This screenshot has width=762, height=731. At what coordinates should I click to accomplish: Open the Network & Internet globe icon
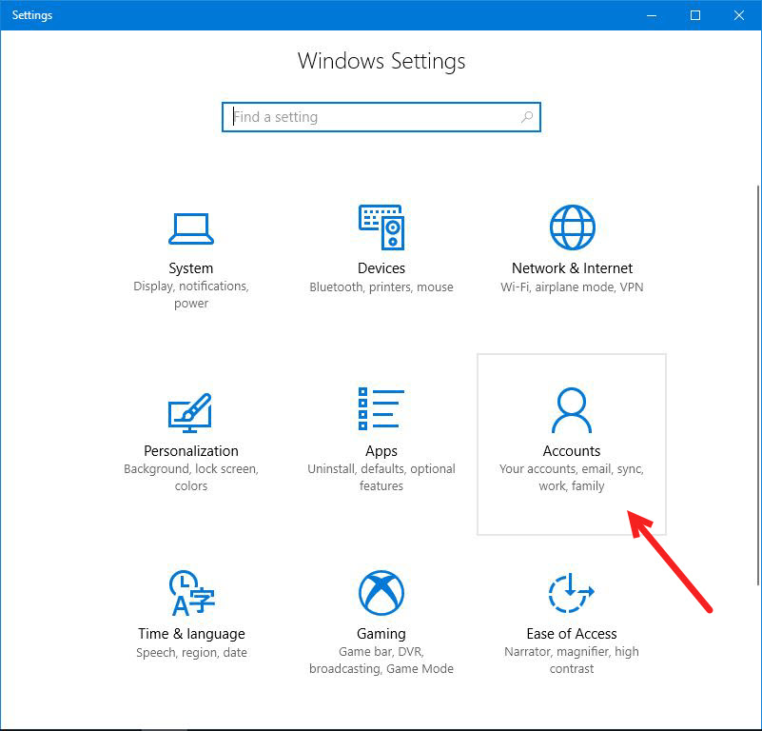pyautogui.click(x=572, y=227)
